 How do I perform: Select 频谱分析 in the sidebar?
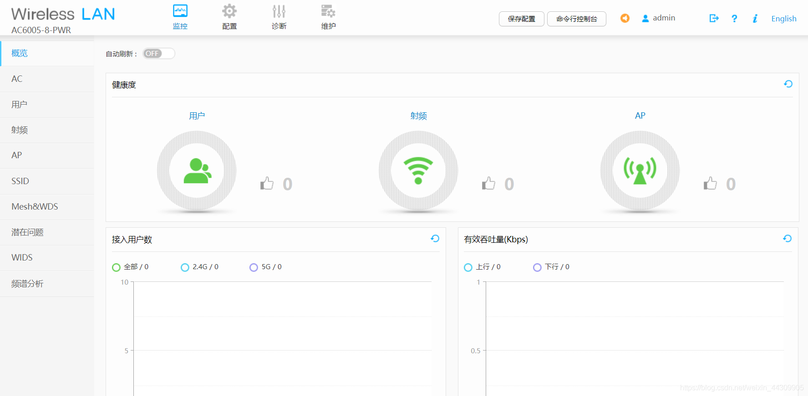[47, 284]
